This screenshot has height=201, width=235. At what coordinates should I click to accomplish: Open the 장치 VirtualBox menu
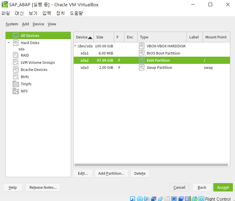pyautogui.click(x=60, y=13)
